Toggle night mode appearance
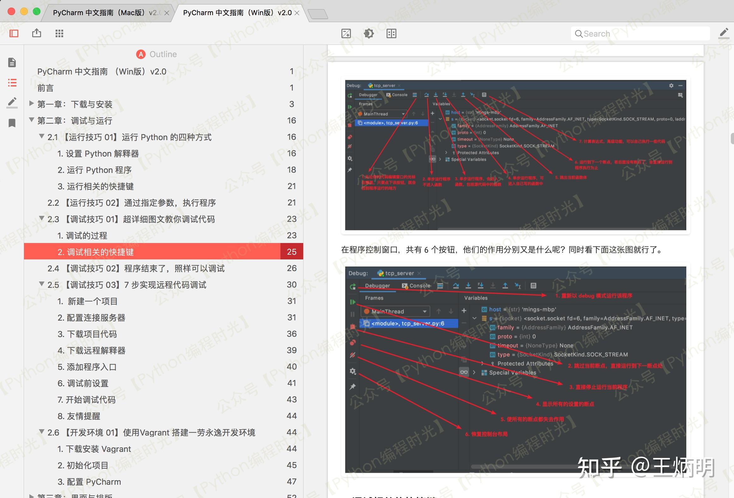The width and height of the screenshot is (734, 498). (x=369, y=33)
